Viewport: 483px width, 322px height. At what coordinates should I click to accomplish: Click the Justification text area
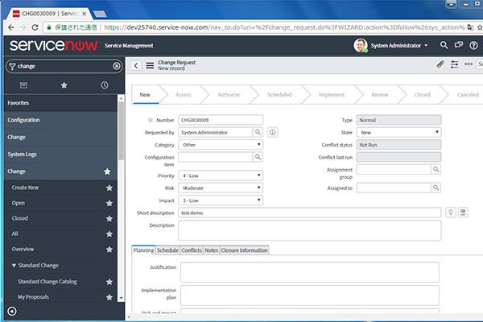click(x=310, y=272)
